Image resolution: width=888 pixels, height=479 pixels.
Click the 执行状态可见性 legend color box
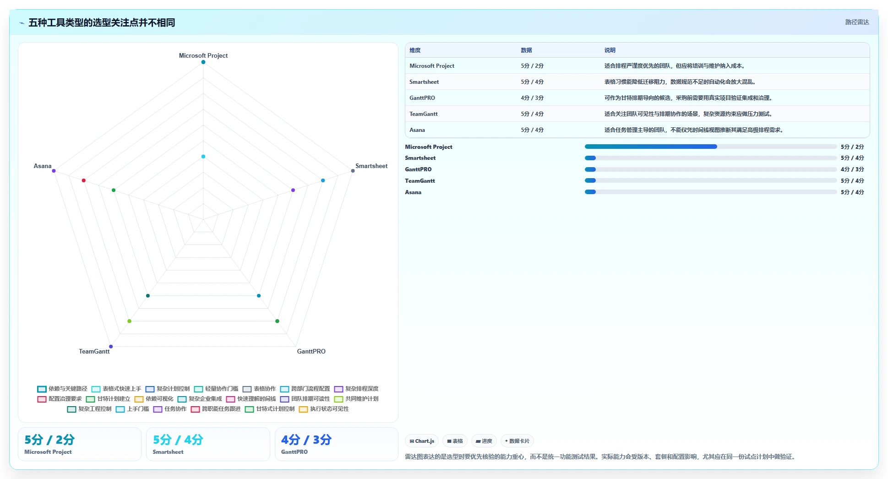(x=303, y=409)
